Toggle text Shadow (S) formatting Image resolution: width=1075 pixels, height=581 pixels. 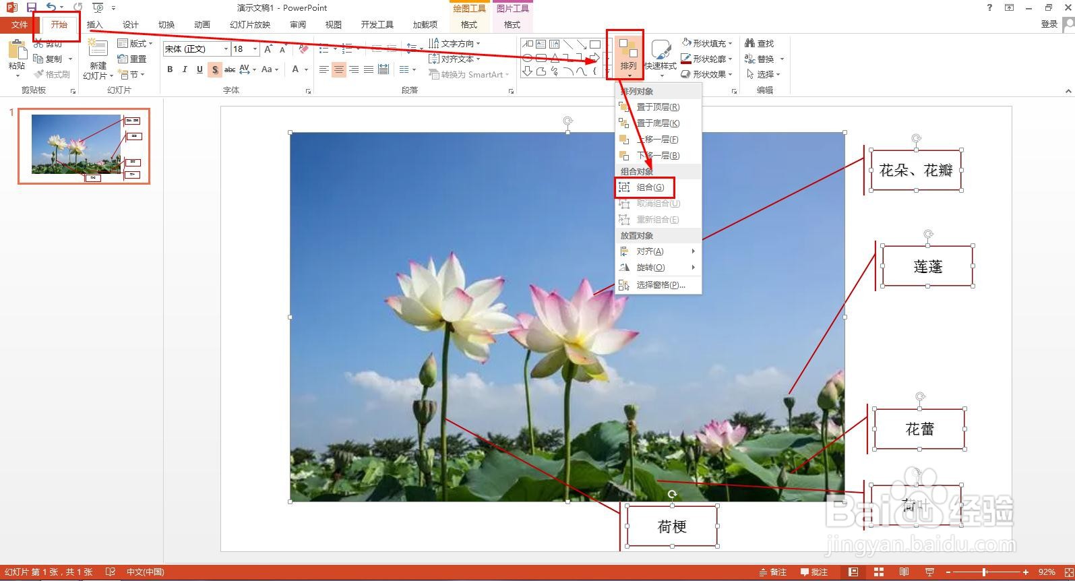pos(214,69)
